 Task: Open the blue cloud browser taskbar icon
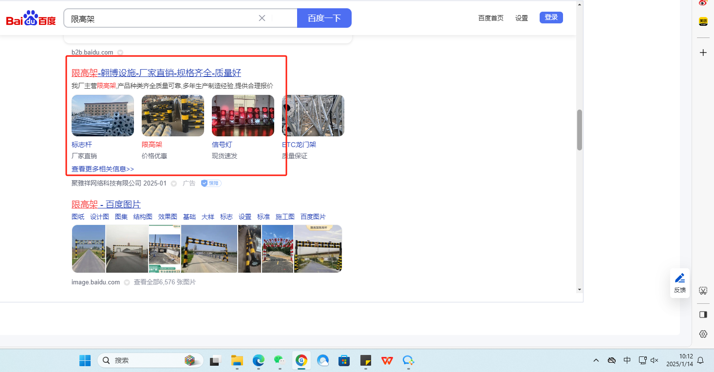click(323, 360)
